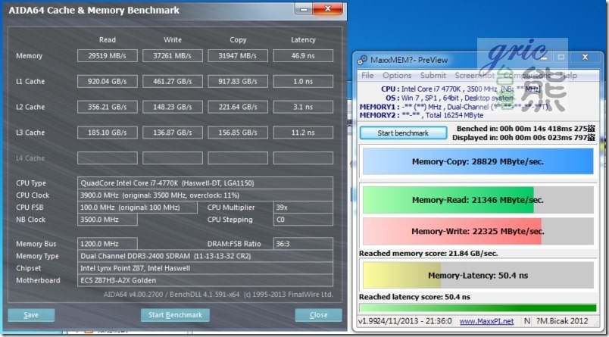Click the Memory-Read 21346 MByte/sec bar

tap(478, 200)
